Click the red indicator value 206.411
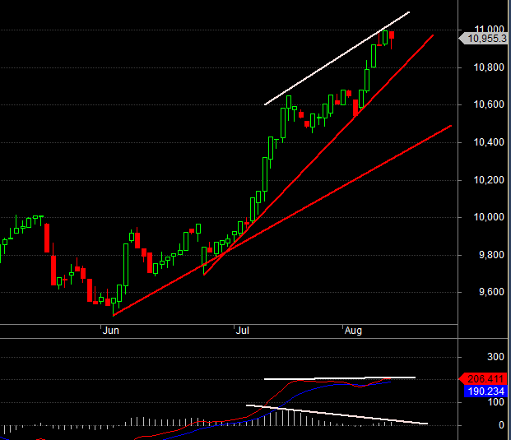 pyautogui.click(x=483, y=379)
